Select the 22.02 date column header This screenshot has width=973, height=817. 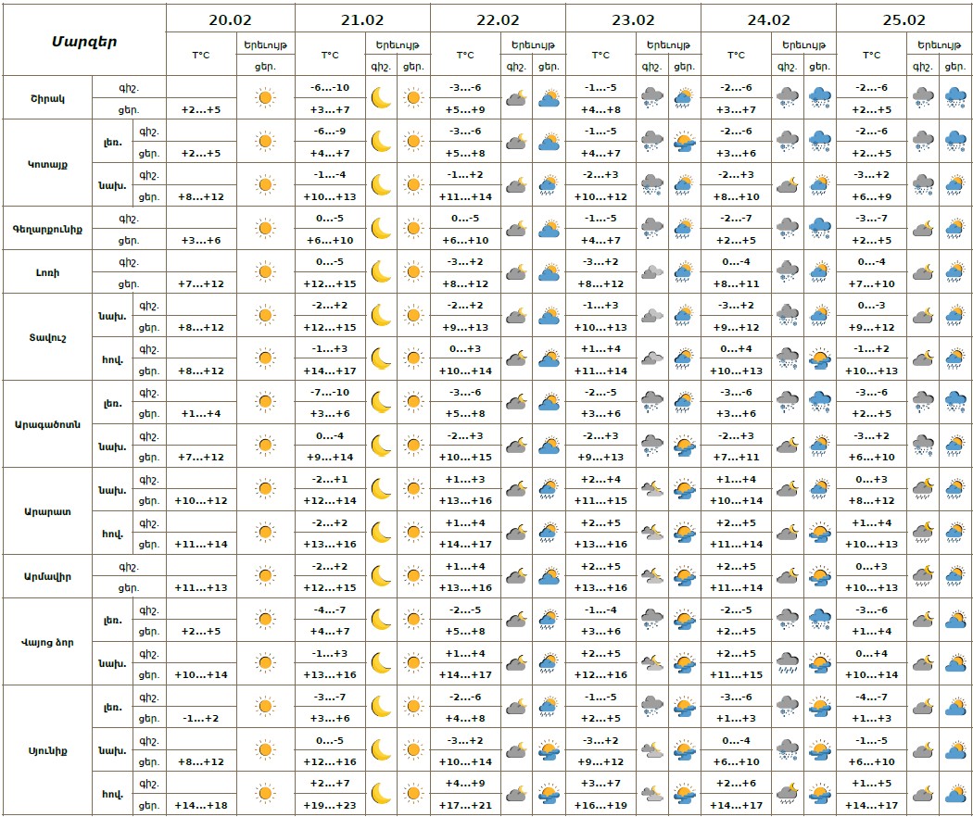[498, 19]
